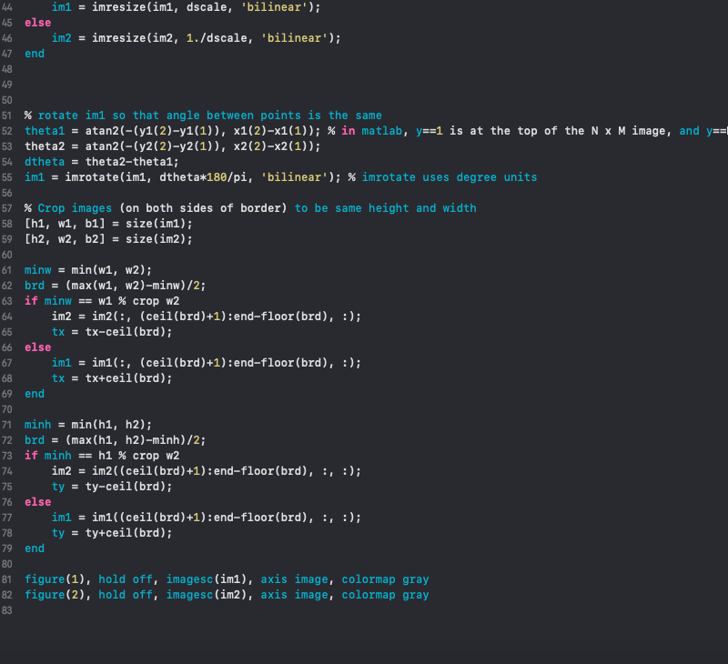Click "brd = (max(h1, h2)-minh)/2;"
This screenshot has height=664, width=728.
(x=116, y=440)
